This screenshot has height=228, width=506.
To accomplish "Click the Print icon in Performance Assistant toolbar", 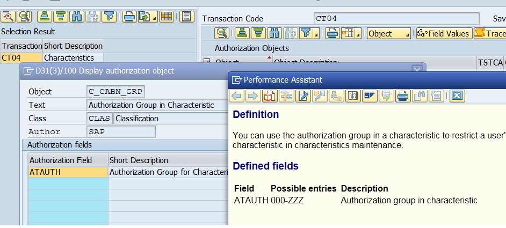I will click(x=402, y=96).
